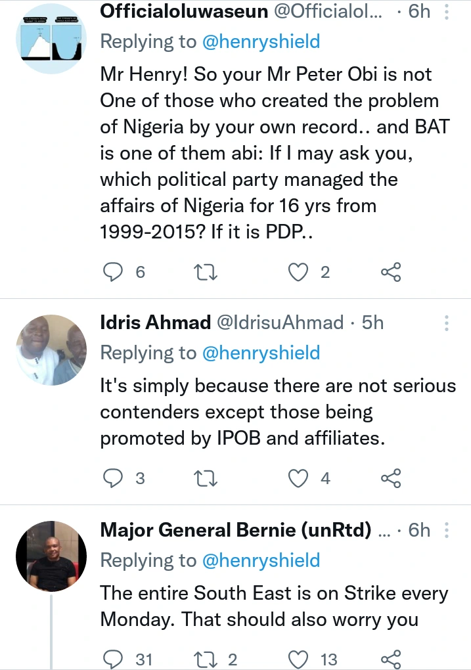The width and height of the screenshot is (471, 670).
Task: Like Major General Bernie's tweet
Action: tap(299, 659)
